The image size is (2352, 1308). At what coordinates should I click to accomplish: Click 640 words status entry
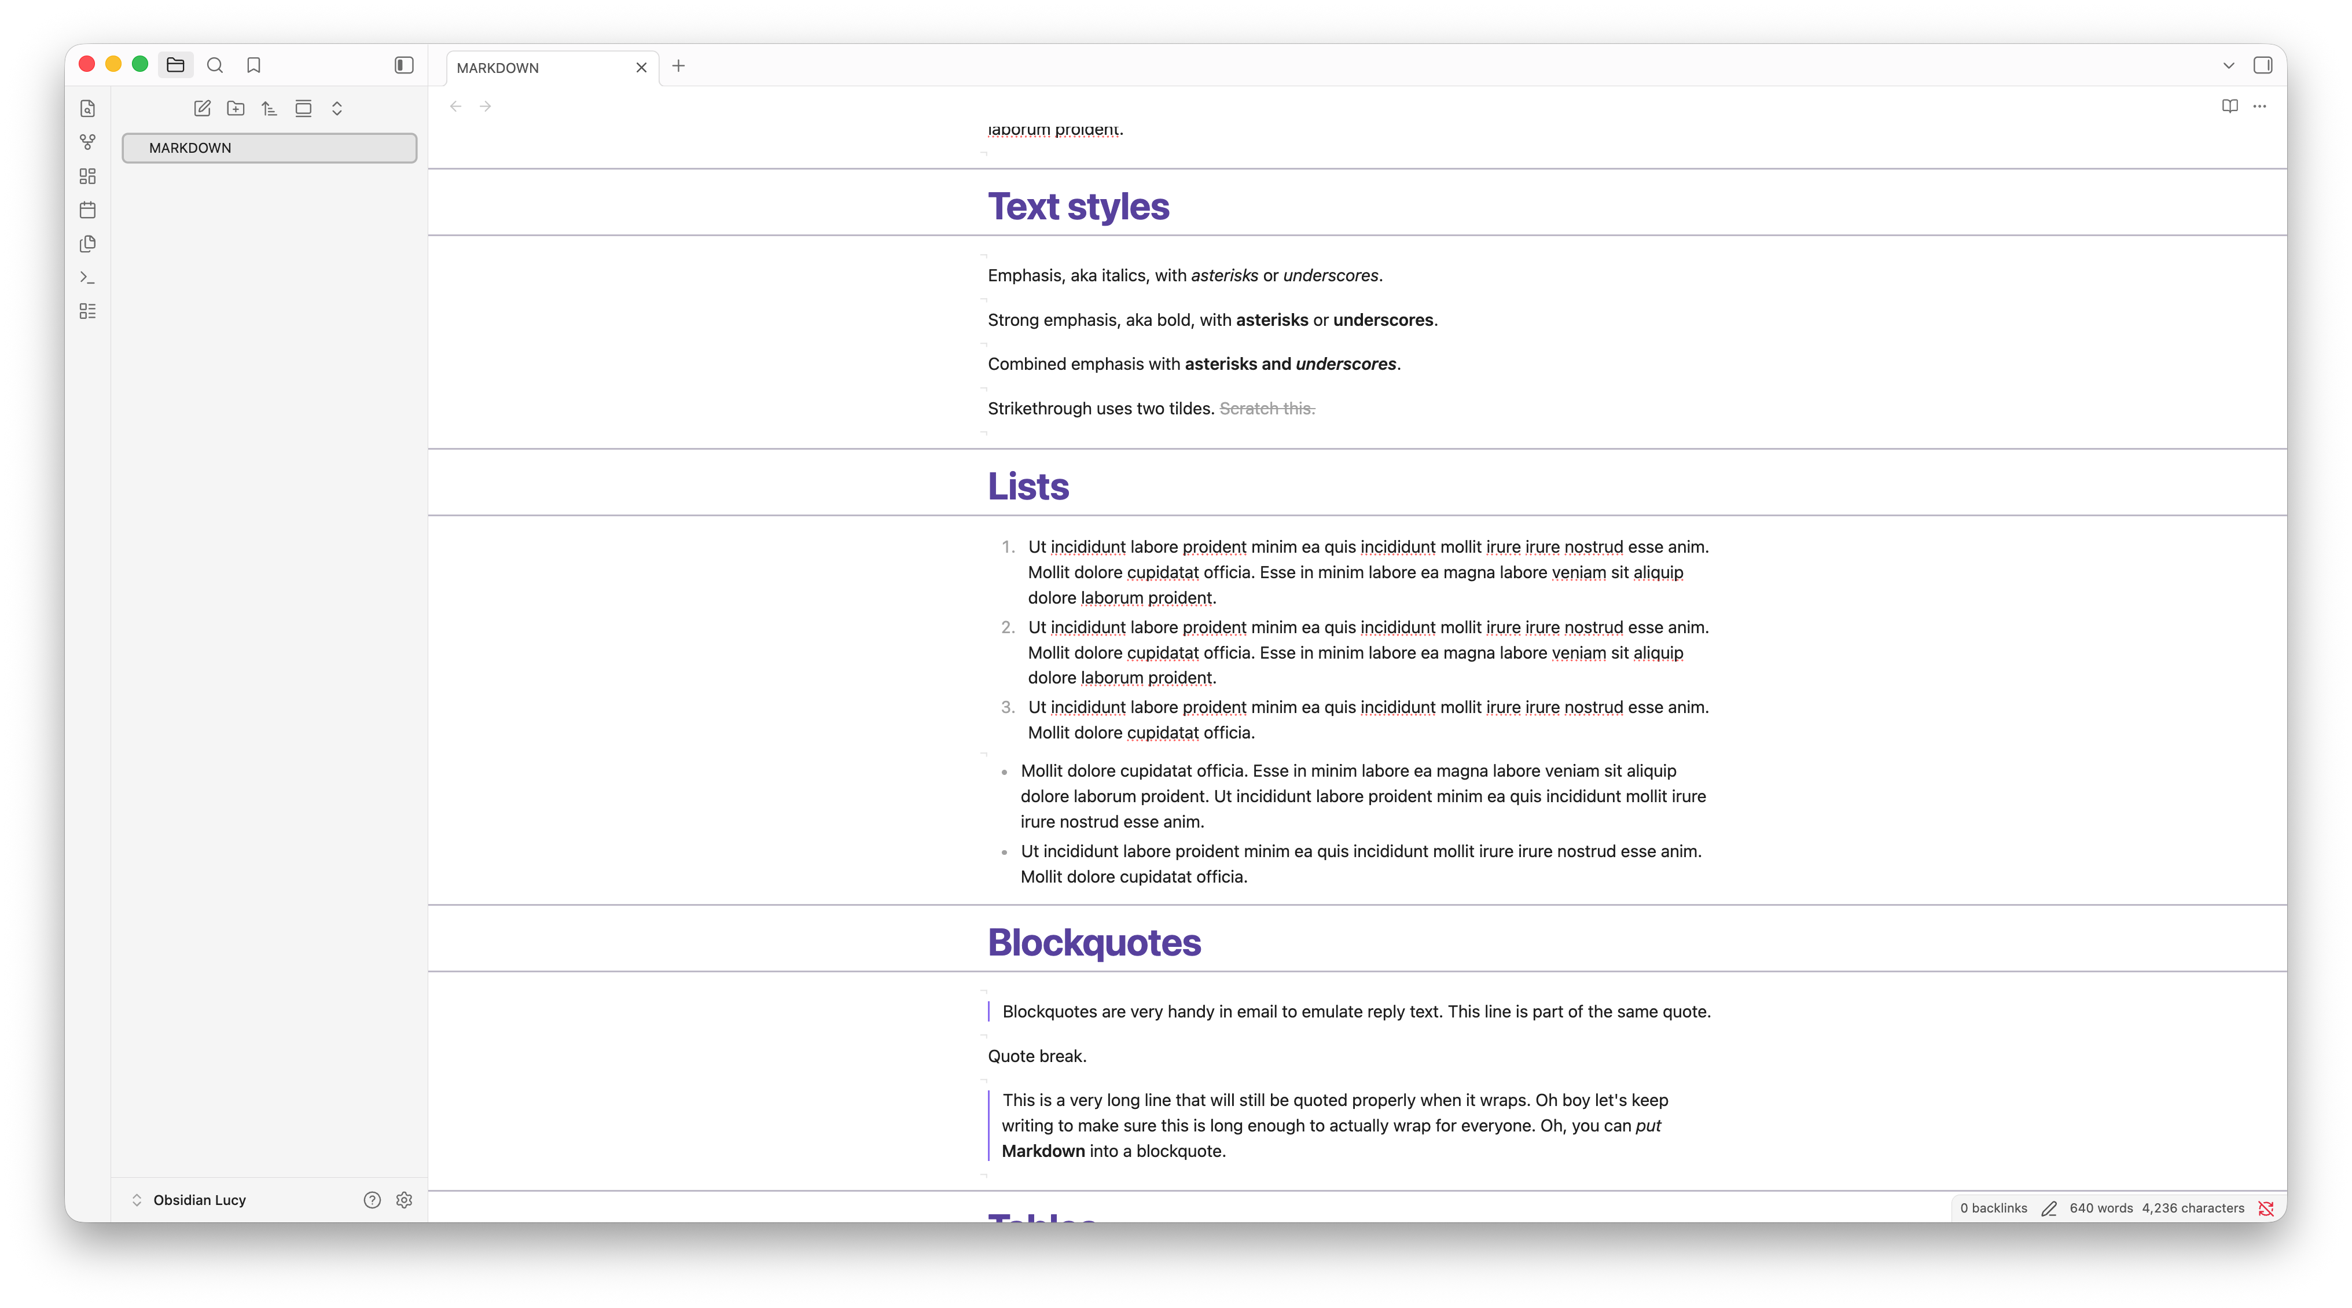pyautogui.click(x=2101, y=1208)
